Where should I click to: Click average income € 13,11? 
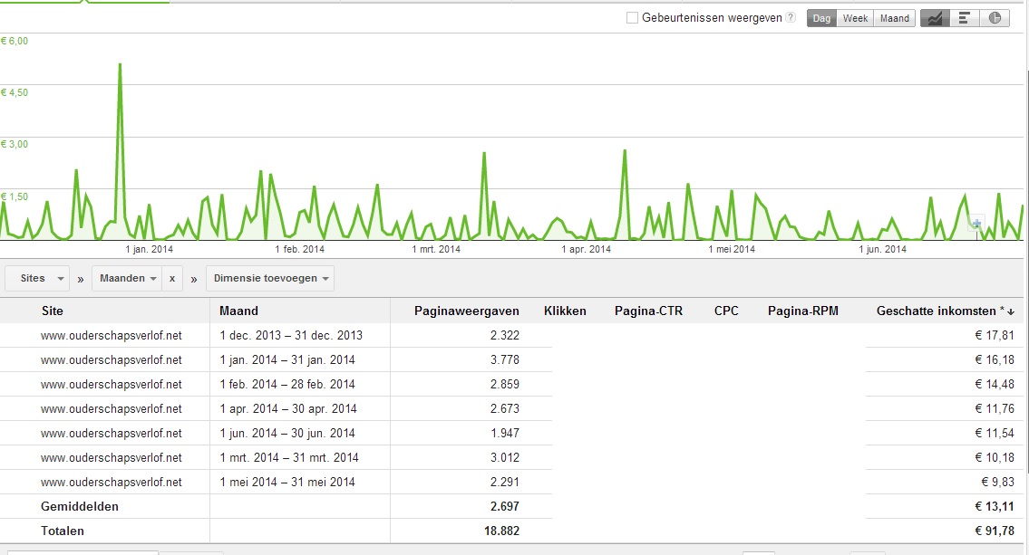pos(995,506)
